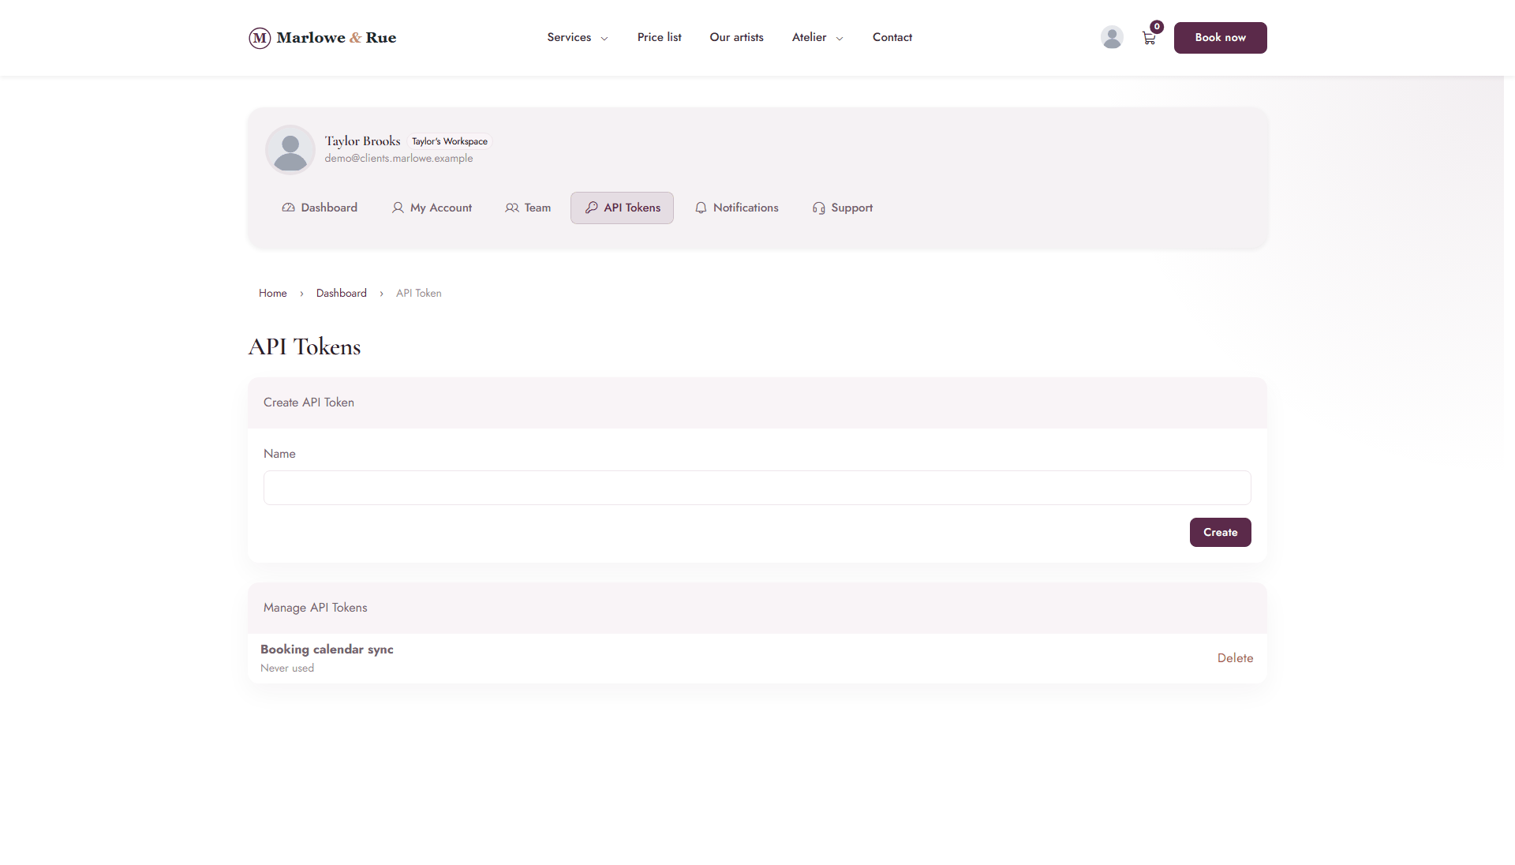Viewport: 1515px width, 865px height.
Task: Click the API token Name input field
Action: (x=757, y=488)
